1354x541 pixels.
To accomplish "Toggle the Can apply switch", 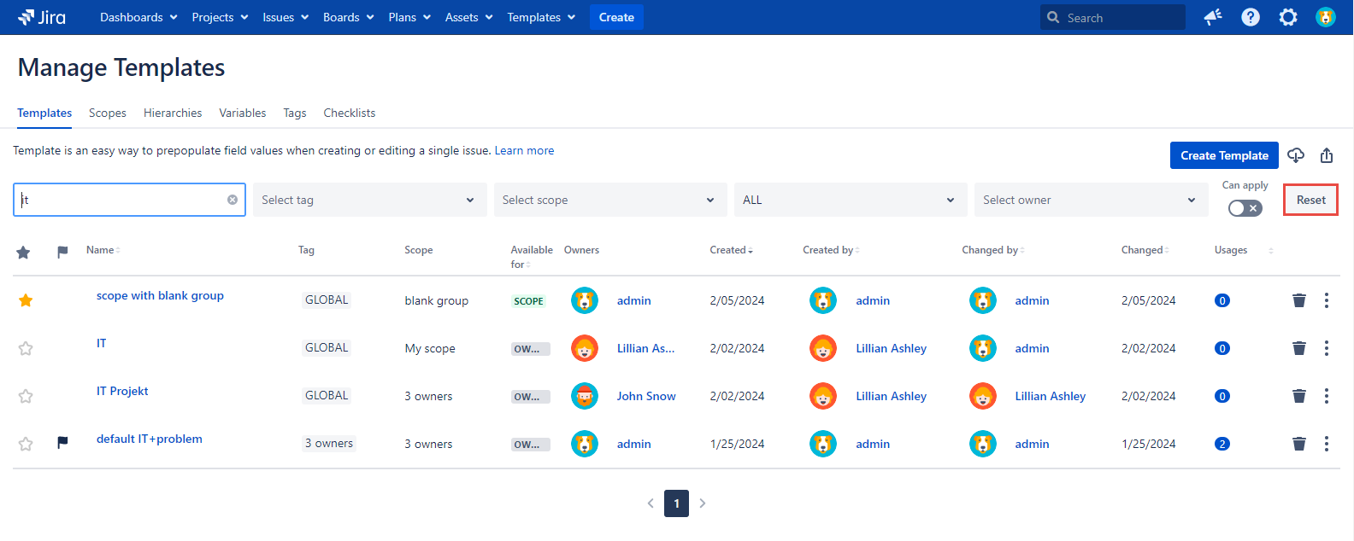I will [1245, 208].
